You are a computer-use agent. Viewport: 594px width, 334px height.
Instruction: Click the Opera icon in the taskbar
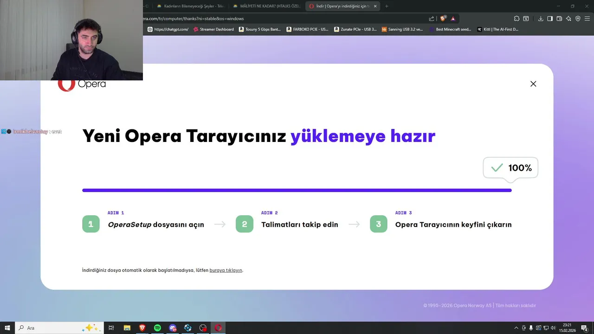pos(218,328)
